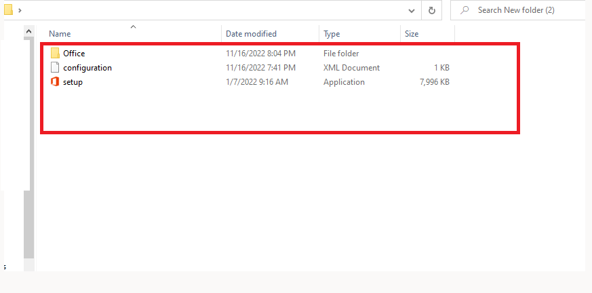
Task: Click the "1 KB" size cell
Action: pos(441,68)
